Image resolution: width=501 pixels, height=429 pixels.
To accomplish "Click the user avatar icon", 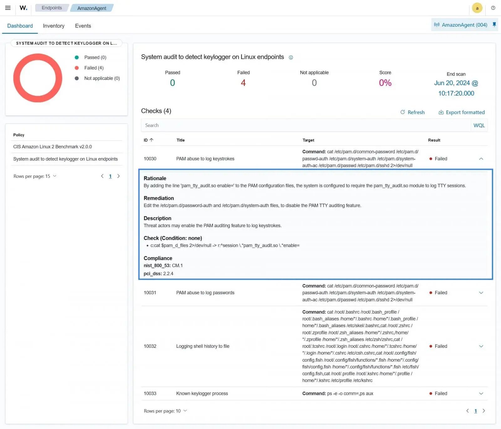I will (477, 8).
